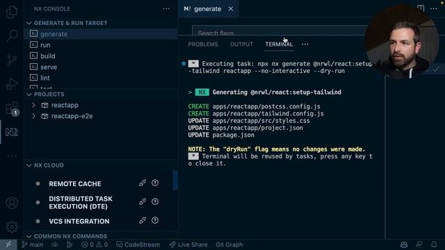This screenshot has height=250, width=445.
Task: Connect Remote Cache plug icon
Action: [x=143, y=183]
